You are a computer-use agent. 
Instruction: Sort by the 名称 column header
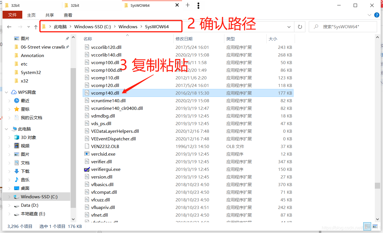[x=128, y=39]
